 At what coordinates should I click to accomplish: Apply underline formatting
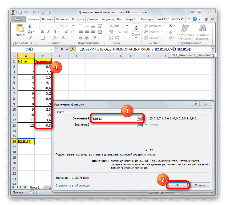pos(55,32)
